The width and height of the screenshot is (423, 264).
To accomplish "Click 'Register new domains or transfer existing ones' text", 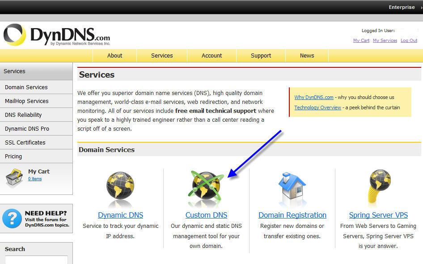I will (292, 231).
